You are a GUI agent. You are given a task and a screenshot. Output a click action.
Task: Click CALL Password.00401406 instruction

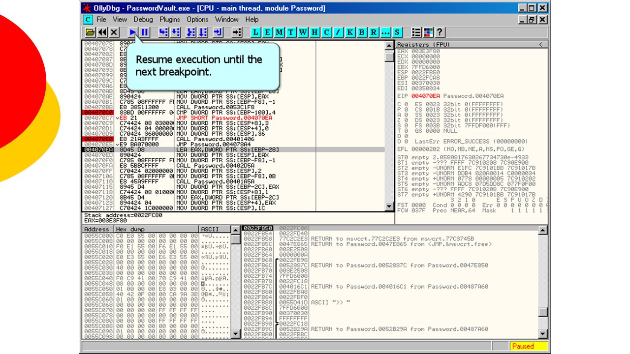coord(215,139)
